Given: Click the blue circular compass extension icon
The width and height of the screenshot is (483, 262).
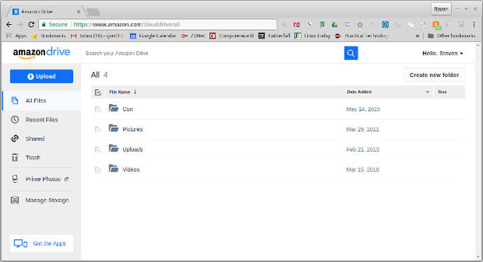Looking at the screenshot, I should click(x=385, y=24).
